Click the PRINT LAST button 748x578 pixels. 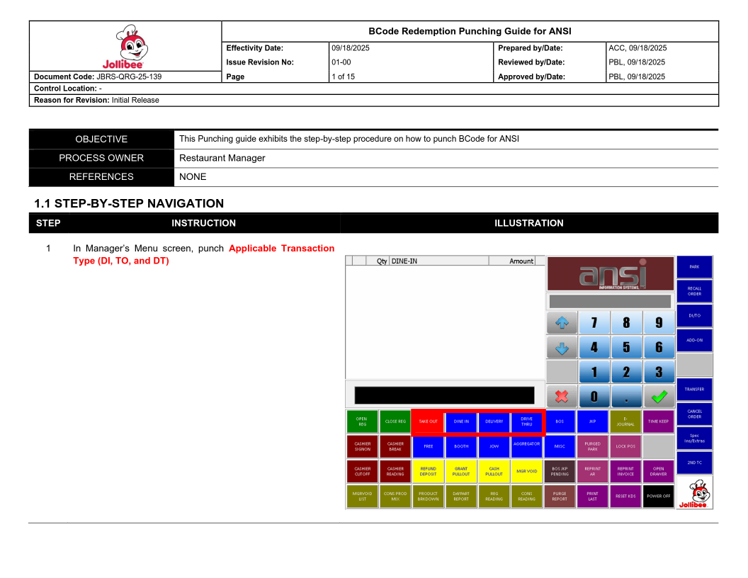(592, 497)
